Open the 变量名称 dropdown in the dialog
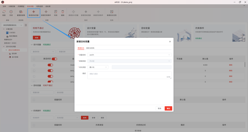248x132 pixels. (130, 55)
